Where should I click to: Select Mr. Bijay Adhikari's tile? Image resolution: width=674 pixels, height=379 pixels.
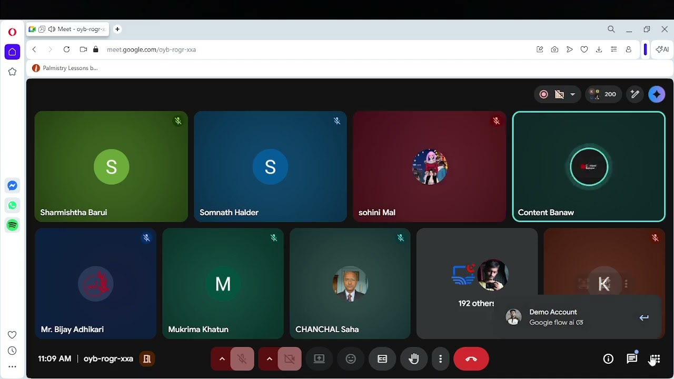click(x=95, y=283)
